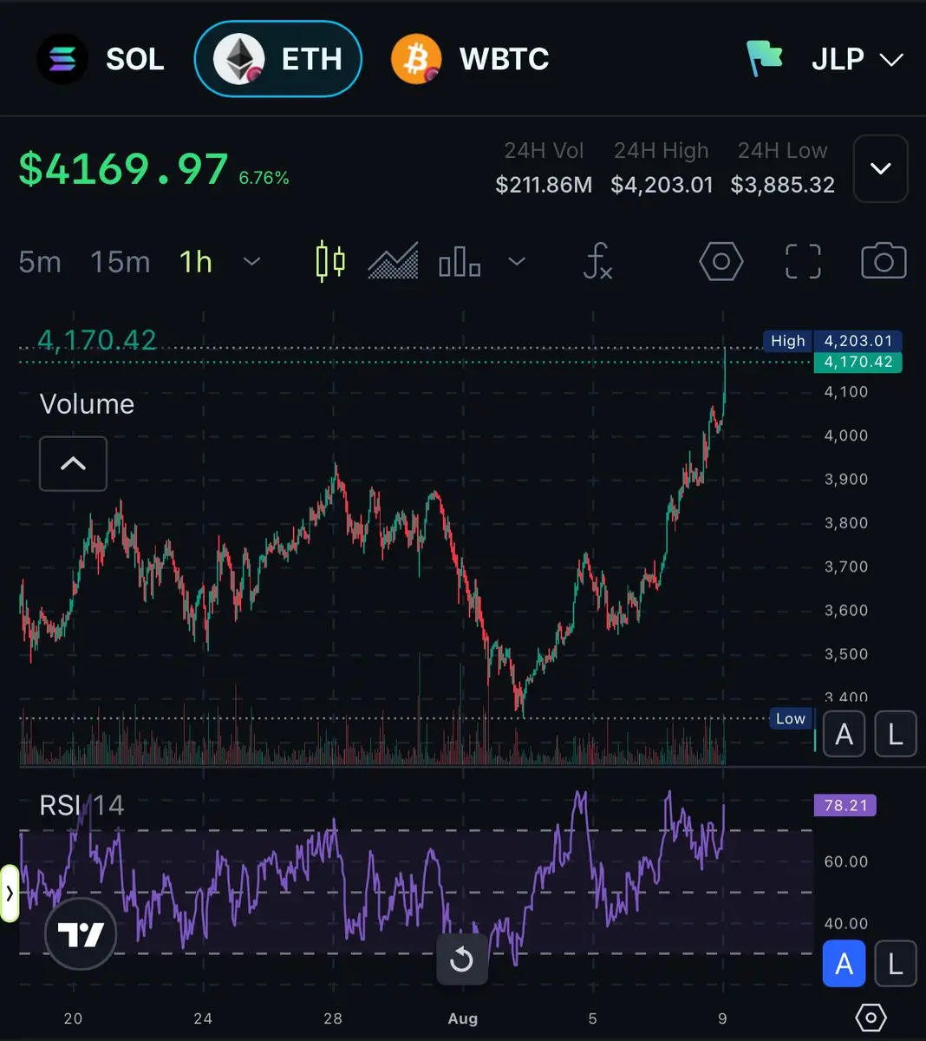Image resolution: width=926 pixels, height=1041 pixels.
Task: Take a chart snapshot with camera icon
Action: tap(884, 261)
